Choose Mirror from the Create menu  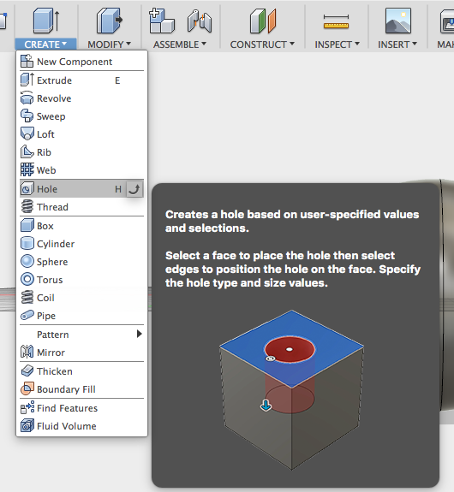[x=81, y=353]
